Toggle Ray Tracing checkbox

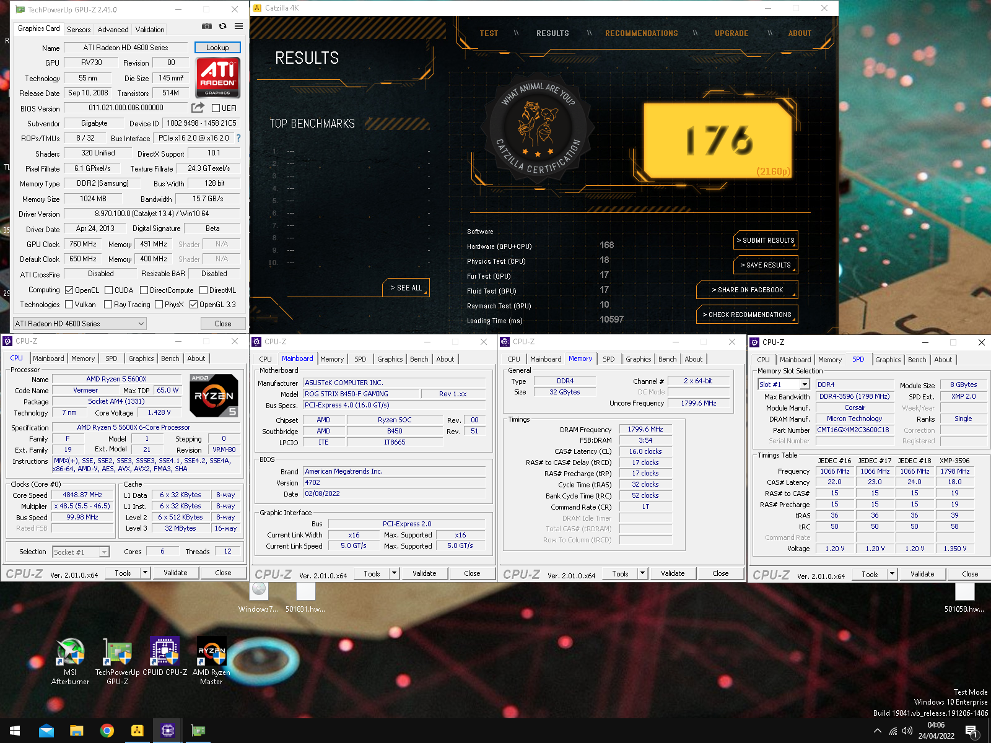click(108, 304)
